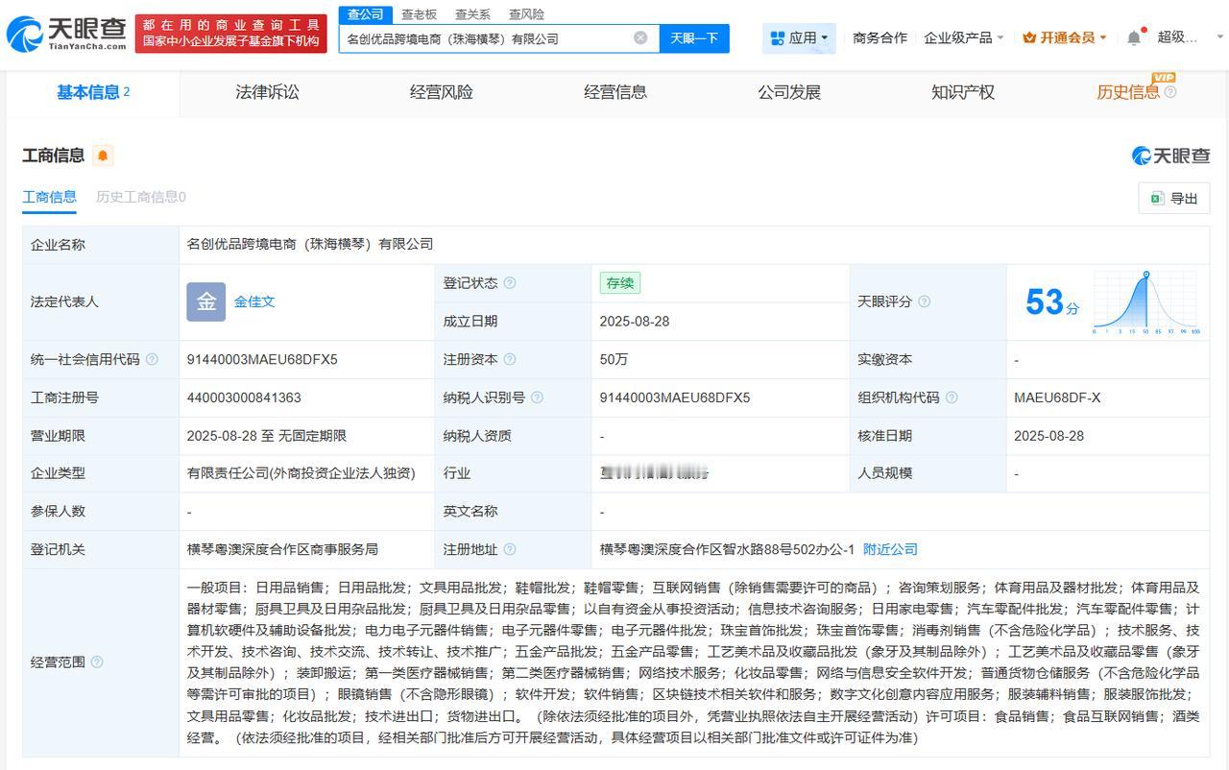This screenshot has width=1229, height=770.
Task: Click the red 国家中小企业发展子基金 banner
Action: click(x=231, y=34)
